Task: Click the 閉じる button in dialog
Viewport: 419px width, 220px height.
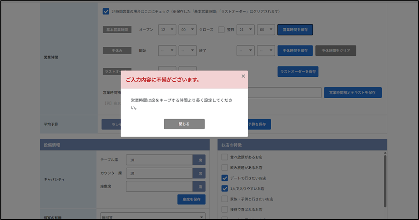Action: (184, 124)
